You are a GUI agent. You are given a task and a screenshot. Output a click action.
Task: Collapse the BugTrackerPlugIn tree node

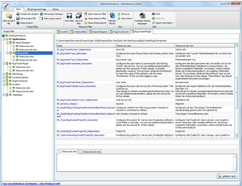click(4, 64)
